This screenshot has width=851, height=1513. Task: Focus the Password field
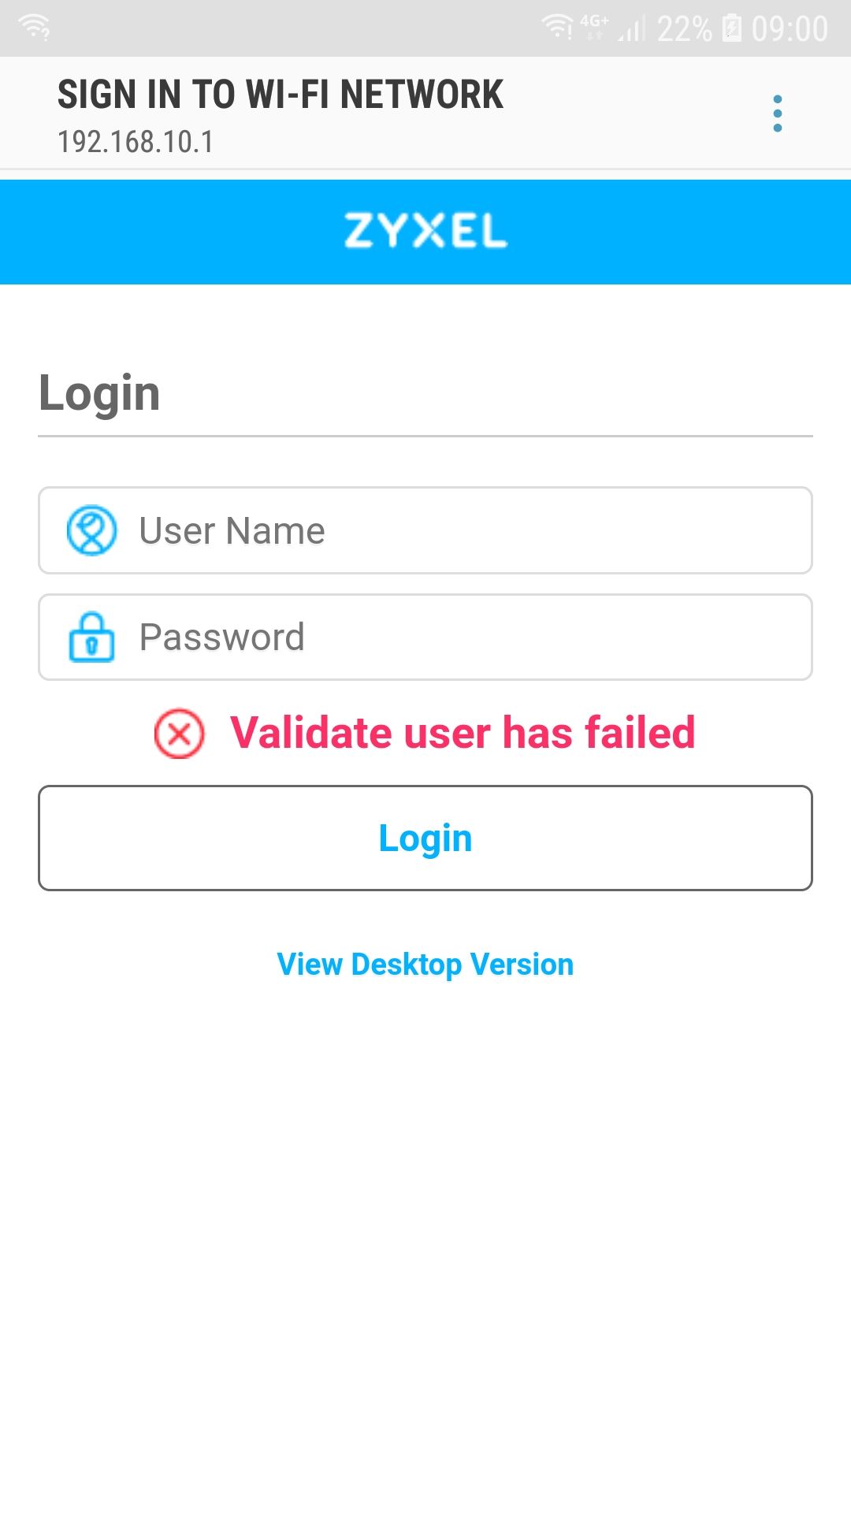(x=425, y=637)
